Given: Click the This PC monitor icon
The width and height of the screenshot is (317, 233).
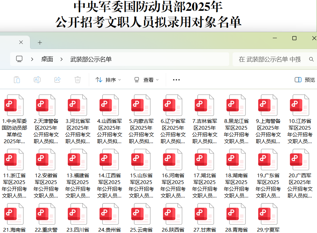Looking at the screenshot, I should (19, 59).
